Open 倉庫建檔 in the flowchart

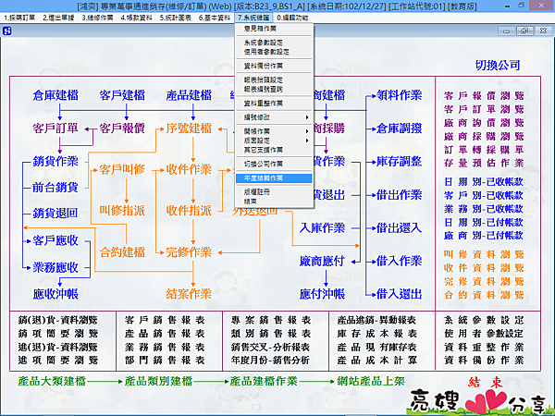pyautogui.click(x=55, y=95)
